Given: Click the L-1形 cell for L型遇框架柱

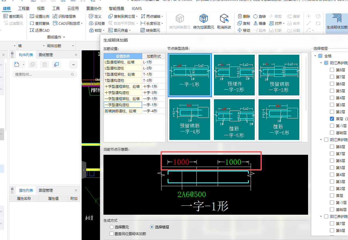Looking at the screenshot, I should click(x=154, y=62).
